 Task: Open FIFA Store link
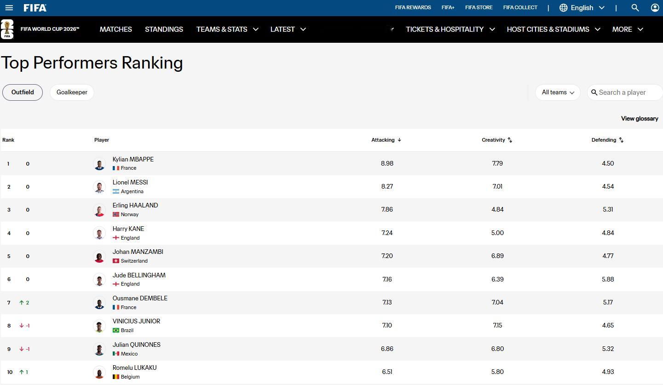pos(479,8)
